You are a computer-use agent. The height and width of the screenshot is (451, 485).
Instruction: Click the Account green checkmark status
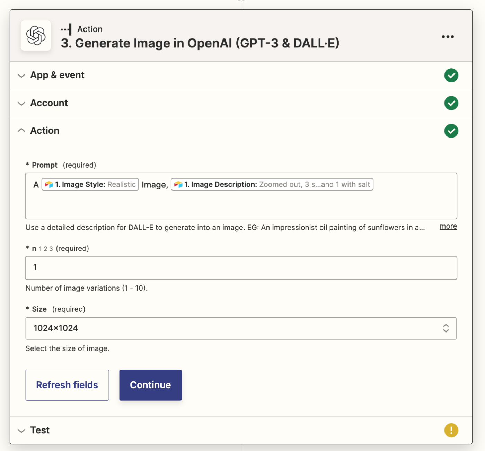[x=451, y=103]
